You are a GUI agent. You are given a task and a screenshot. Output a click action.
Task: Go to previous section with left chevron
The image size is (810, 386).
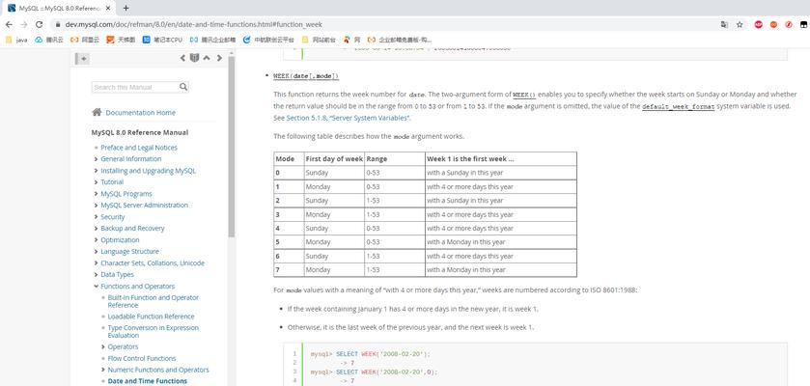(x=182, y=58)
